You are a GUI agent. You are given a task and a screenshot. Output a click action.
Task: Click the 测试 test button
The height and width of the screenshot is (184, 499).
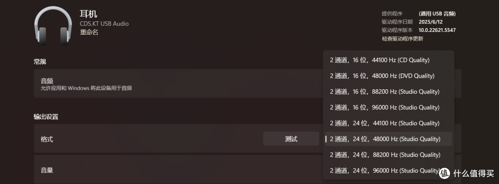tap(291, 139)
